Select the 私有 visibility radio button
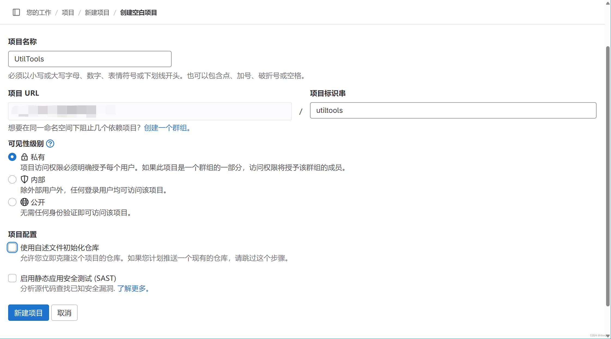The image size is (611, 339). (12, 157)
